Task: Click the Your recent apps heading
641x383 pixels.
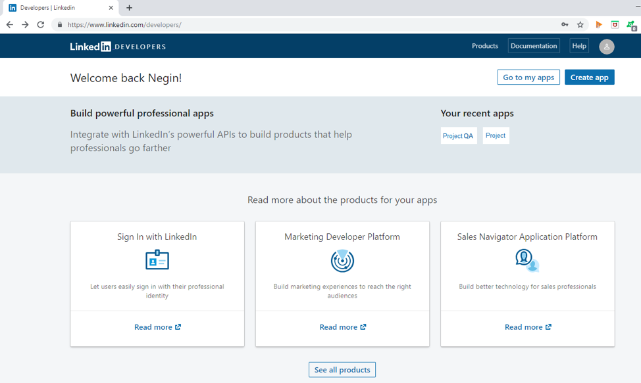Action: [477, 114]
